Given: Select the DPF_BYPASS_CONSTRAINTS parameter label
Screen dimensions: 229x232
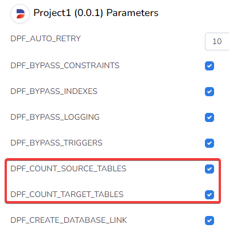Looking at the screenshot, I should point(65,65).
